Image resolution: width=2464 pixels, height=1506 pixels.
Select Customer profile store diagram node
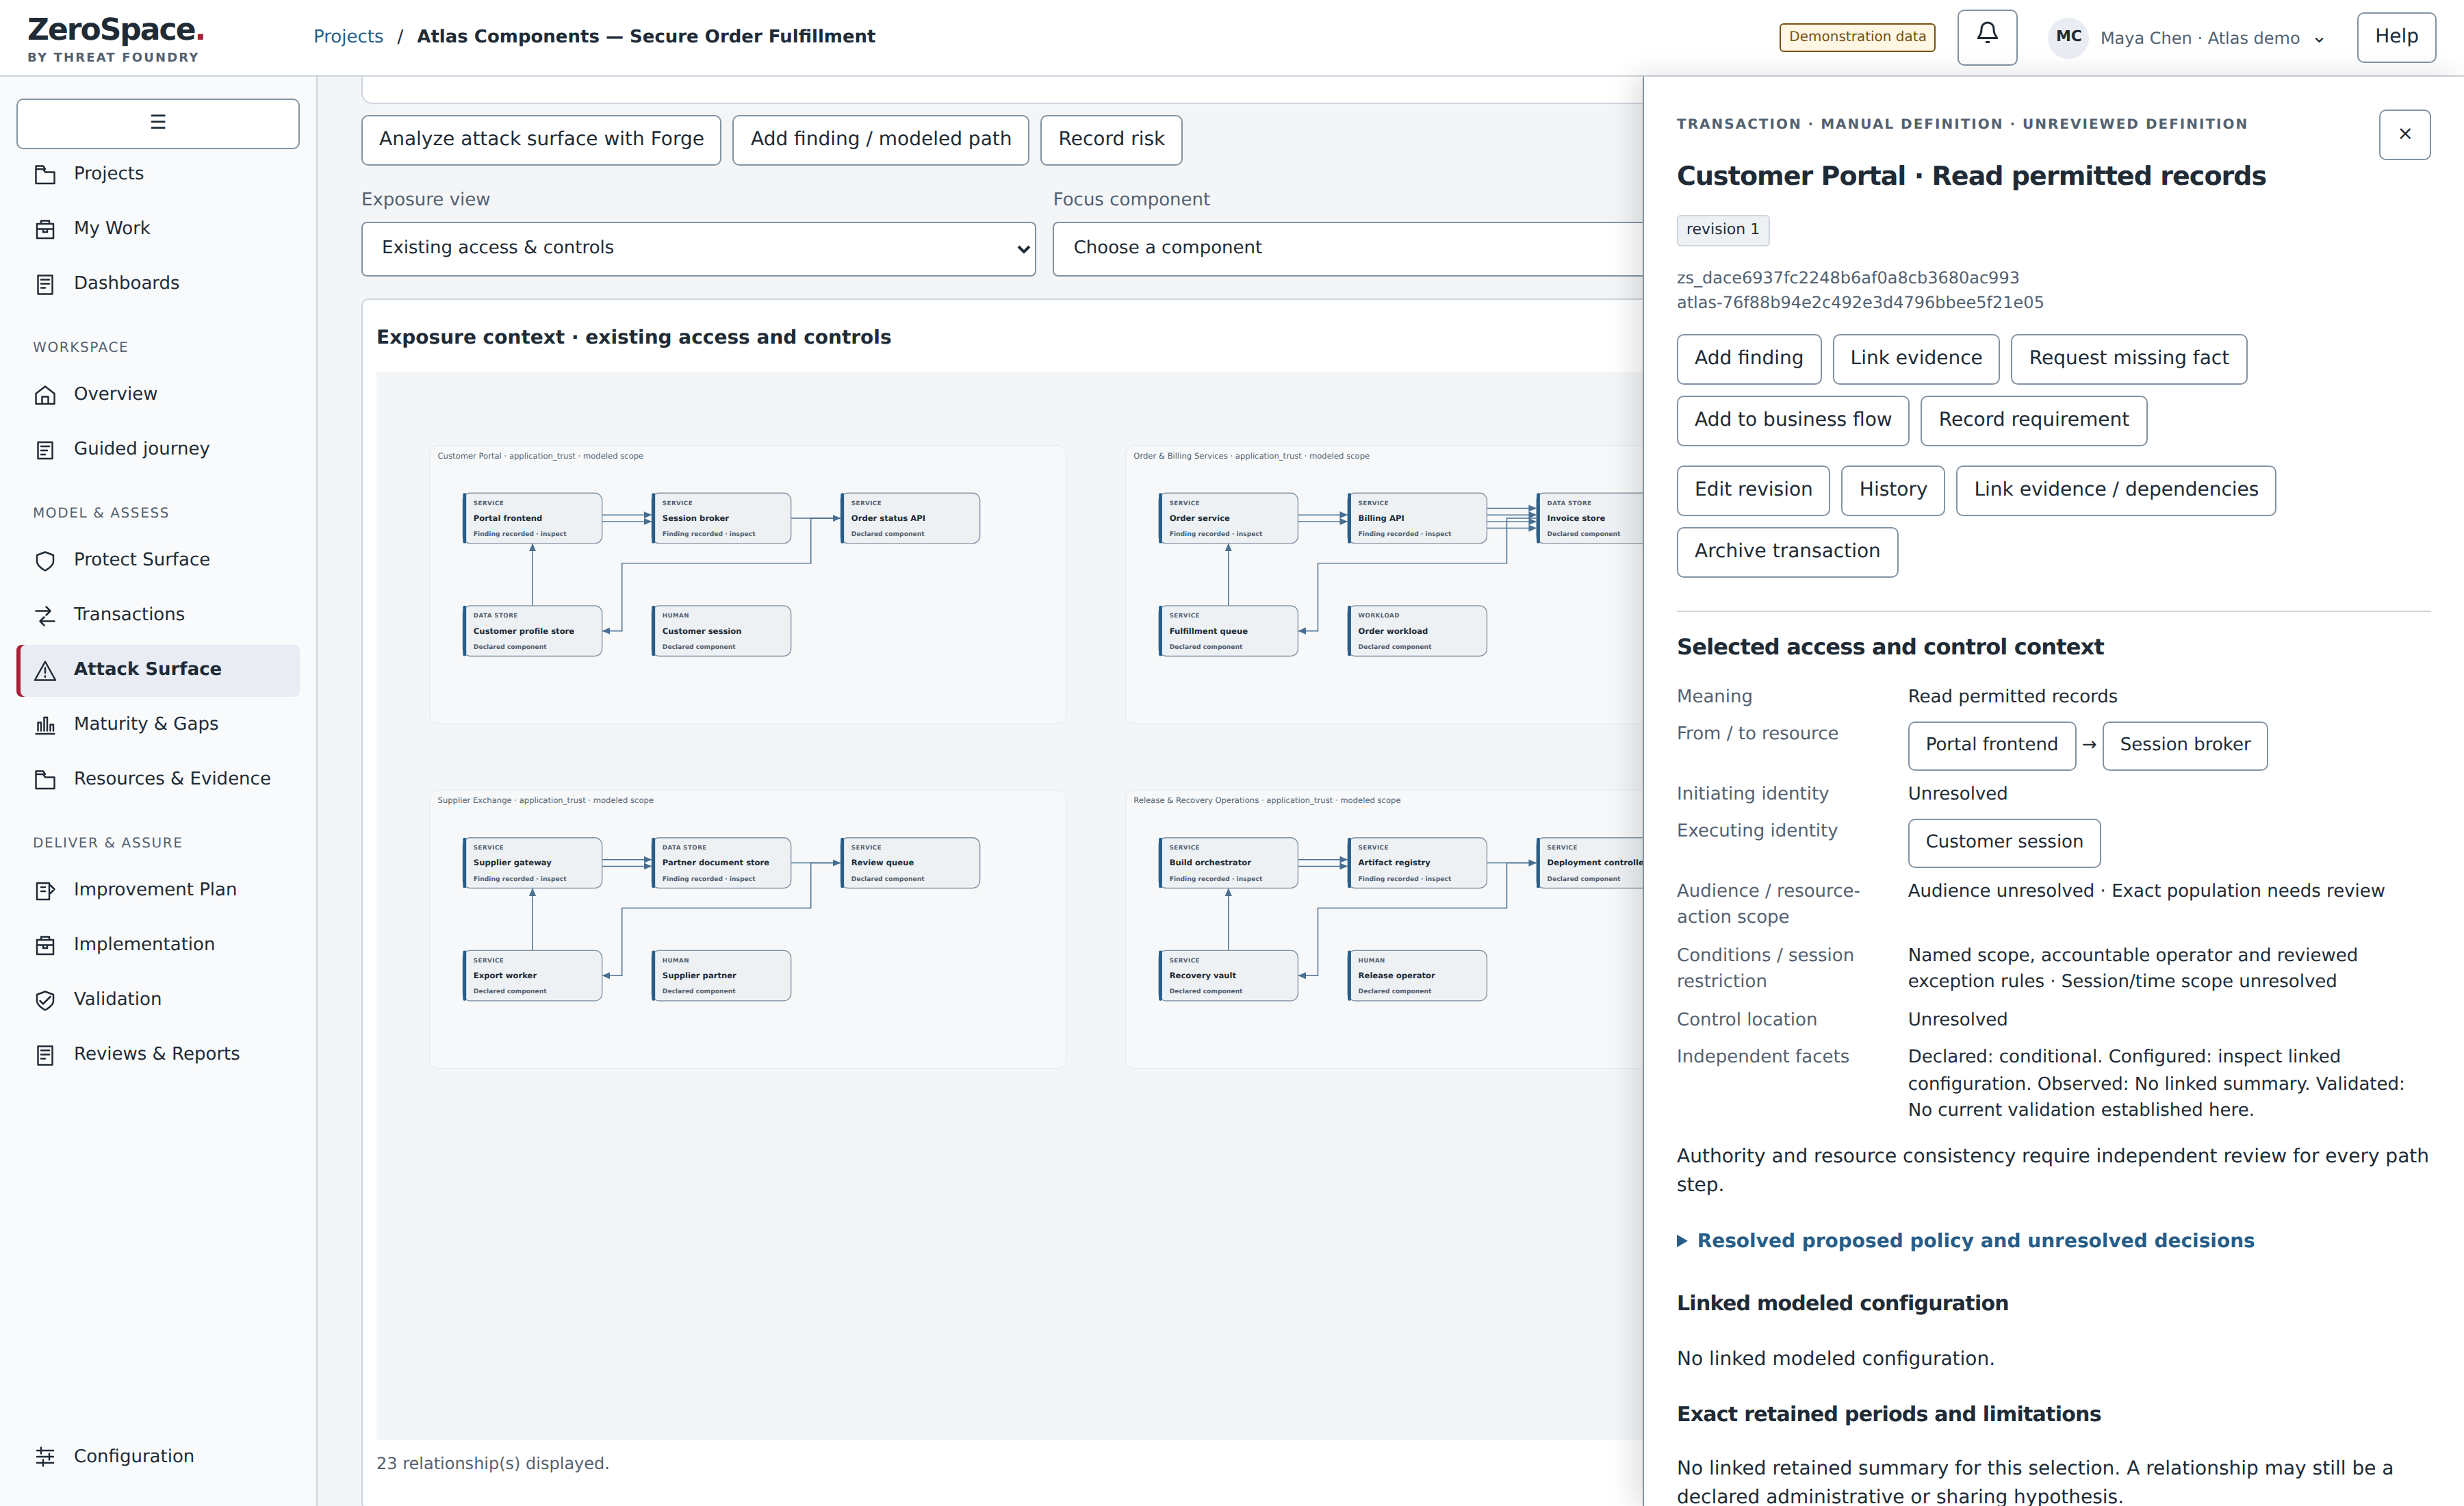[x=532, y=631]
